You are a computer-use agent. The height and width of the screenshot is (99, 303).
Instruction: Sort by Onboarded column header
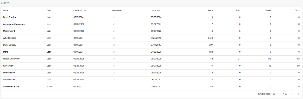pyautogui.click(x=117, y=10)
